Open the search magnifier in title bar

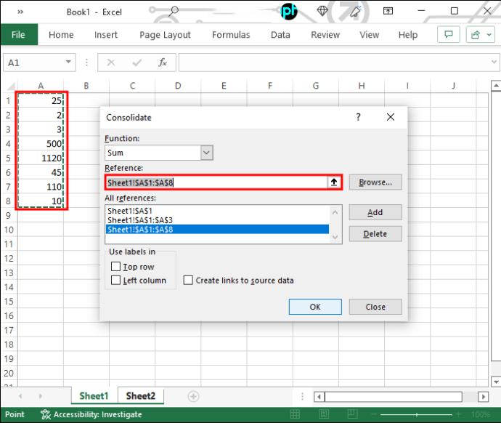174,11
